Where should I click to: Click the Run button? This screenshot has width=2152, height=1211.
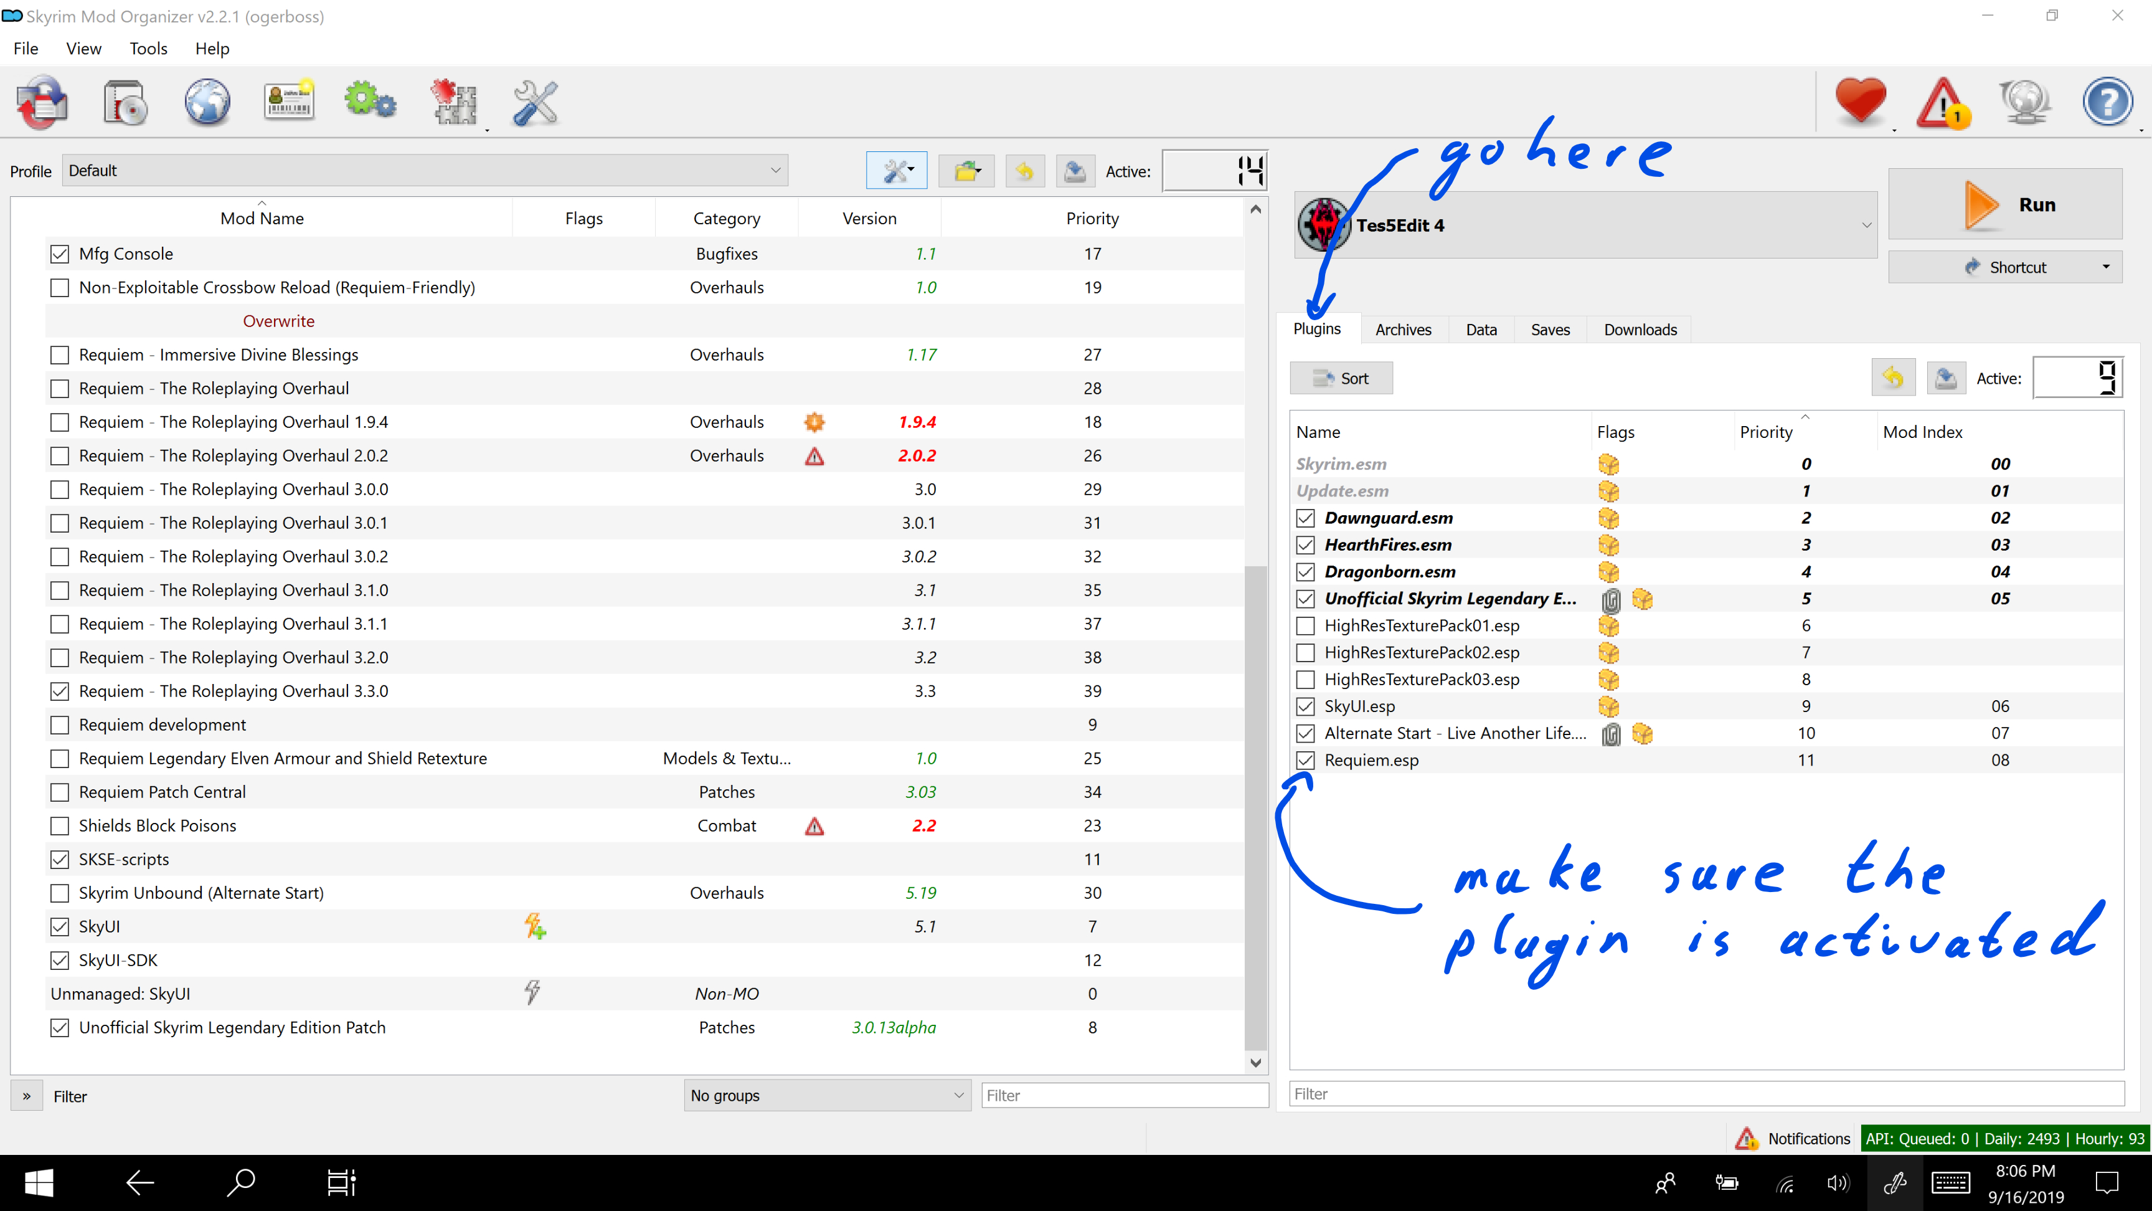tap(2005, 205)
